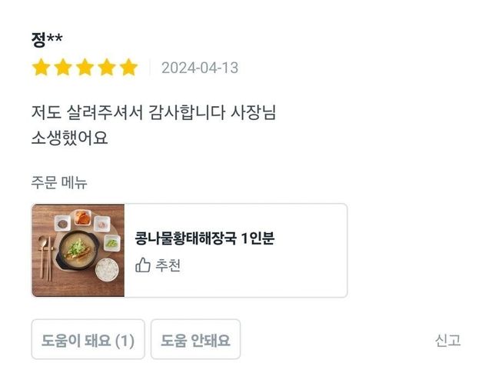Select the 콩나물황태해장국 1인분 menu name
The image size is (492, 383).
click(204, 238)
